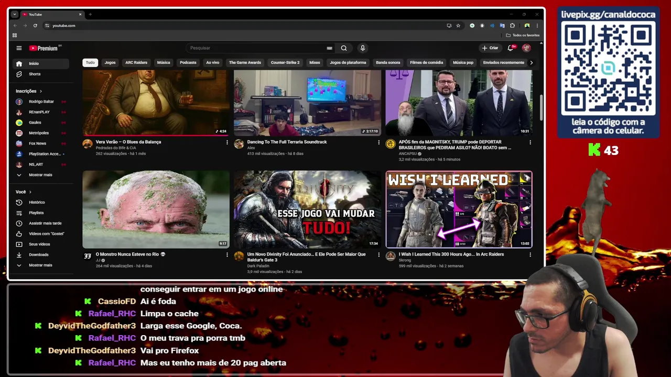The image size is (671, 377).
Task: Select the Tudo filter chip
Action: coord(90,62)
